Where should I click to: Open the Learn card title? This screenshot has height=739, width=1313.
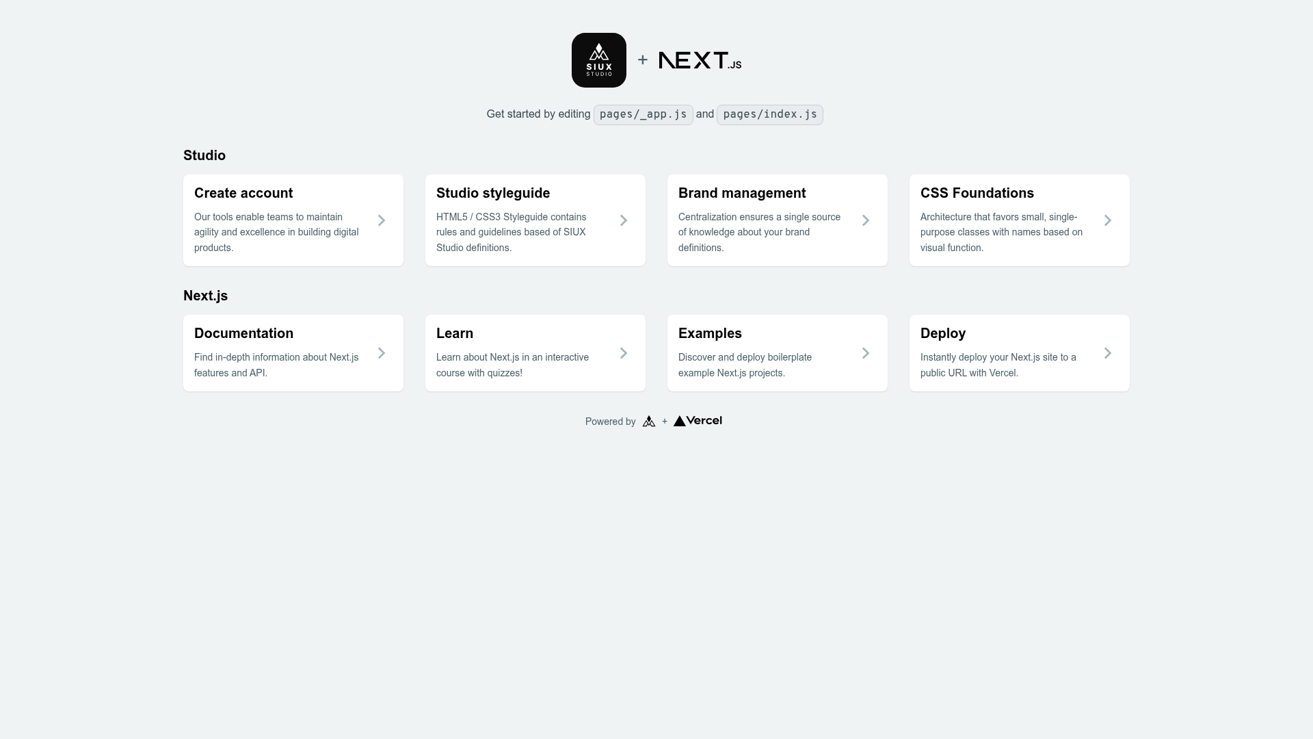(x=455, y=333)
